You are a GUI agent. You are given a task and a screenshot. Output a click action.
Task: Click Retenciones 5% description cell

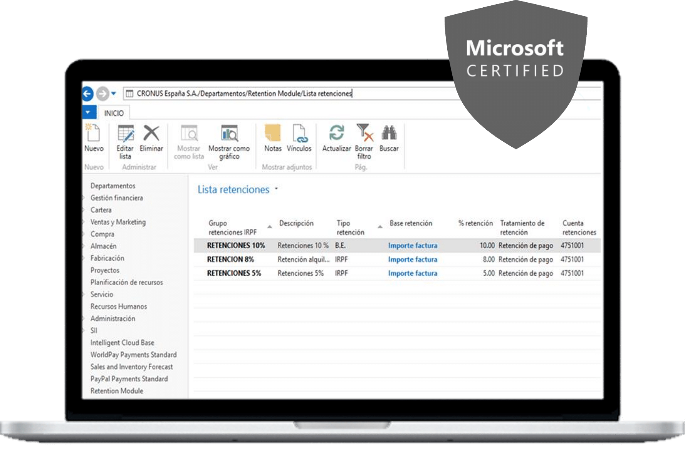coord(301,273)
